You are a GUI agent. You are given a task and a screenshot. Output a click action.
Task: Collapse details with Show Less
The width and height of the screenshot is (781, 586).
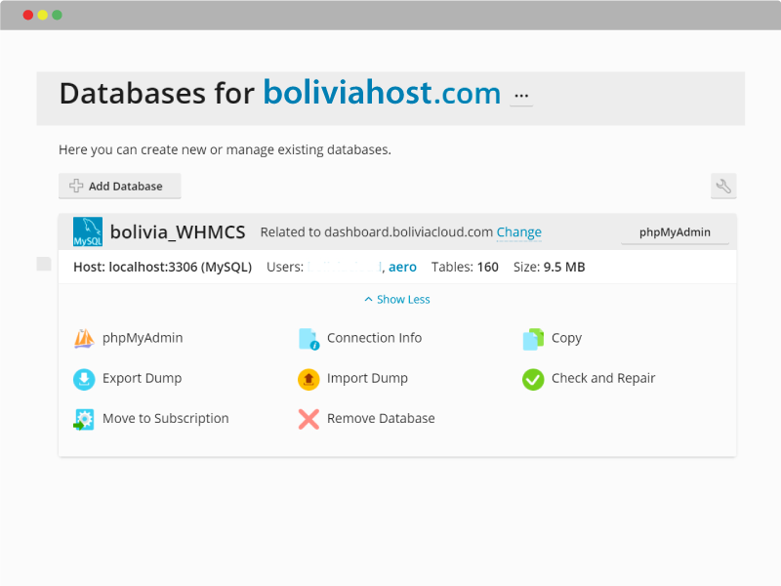tap(397, 300)
